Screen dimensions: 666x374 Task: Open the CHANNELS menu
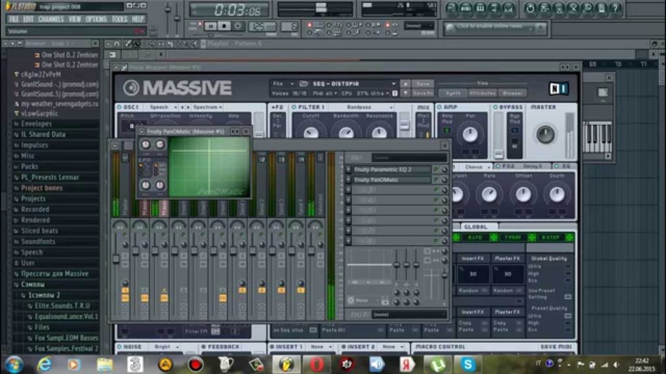[51, 19]
